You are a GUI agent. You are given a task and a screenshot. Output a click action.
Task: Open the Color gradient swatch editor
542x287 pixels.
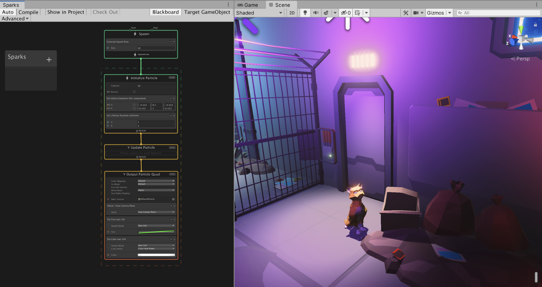(156, 255)
